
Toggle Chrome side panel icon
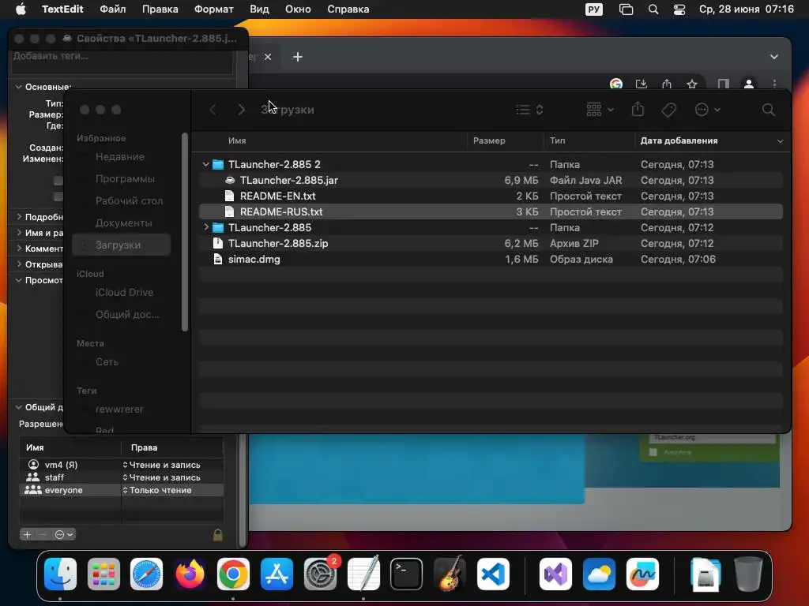(724, 84)
